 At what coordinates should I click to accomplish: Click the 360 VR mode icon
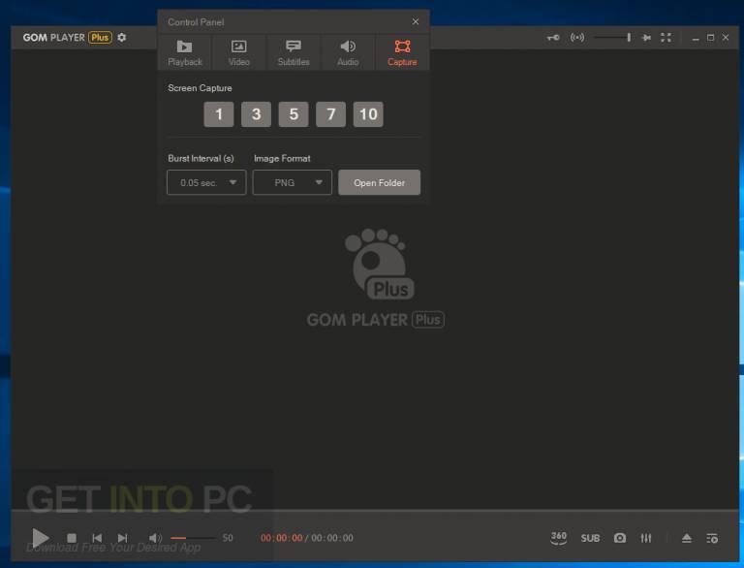click(558, 538)
